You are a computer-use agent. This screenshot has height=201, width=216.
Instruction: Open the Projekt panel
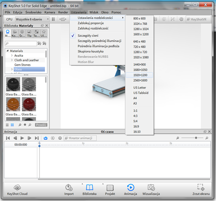click(110, 190)
